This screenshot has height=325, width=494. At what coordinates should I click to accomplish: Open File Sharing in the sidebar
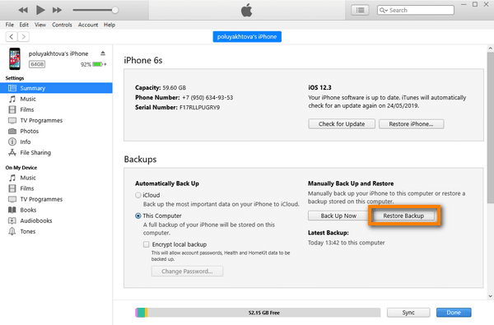click(35, 152)
